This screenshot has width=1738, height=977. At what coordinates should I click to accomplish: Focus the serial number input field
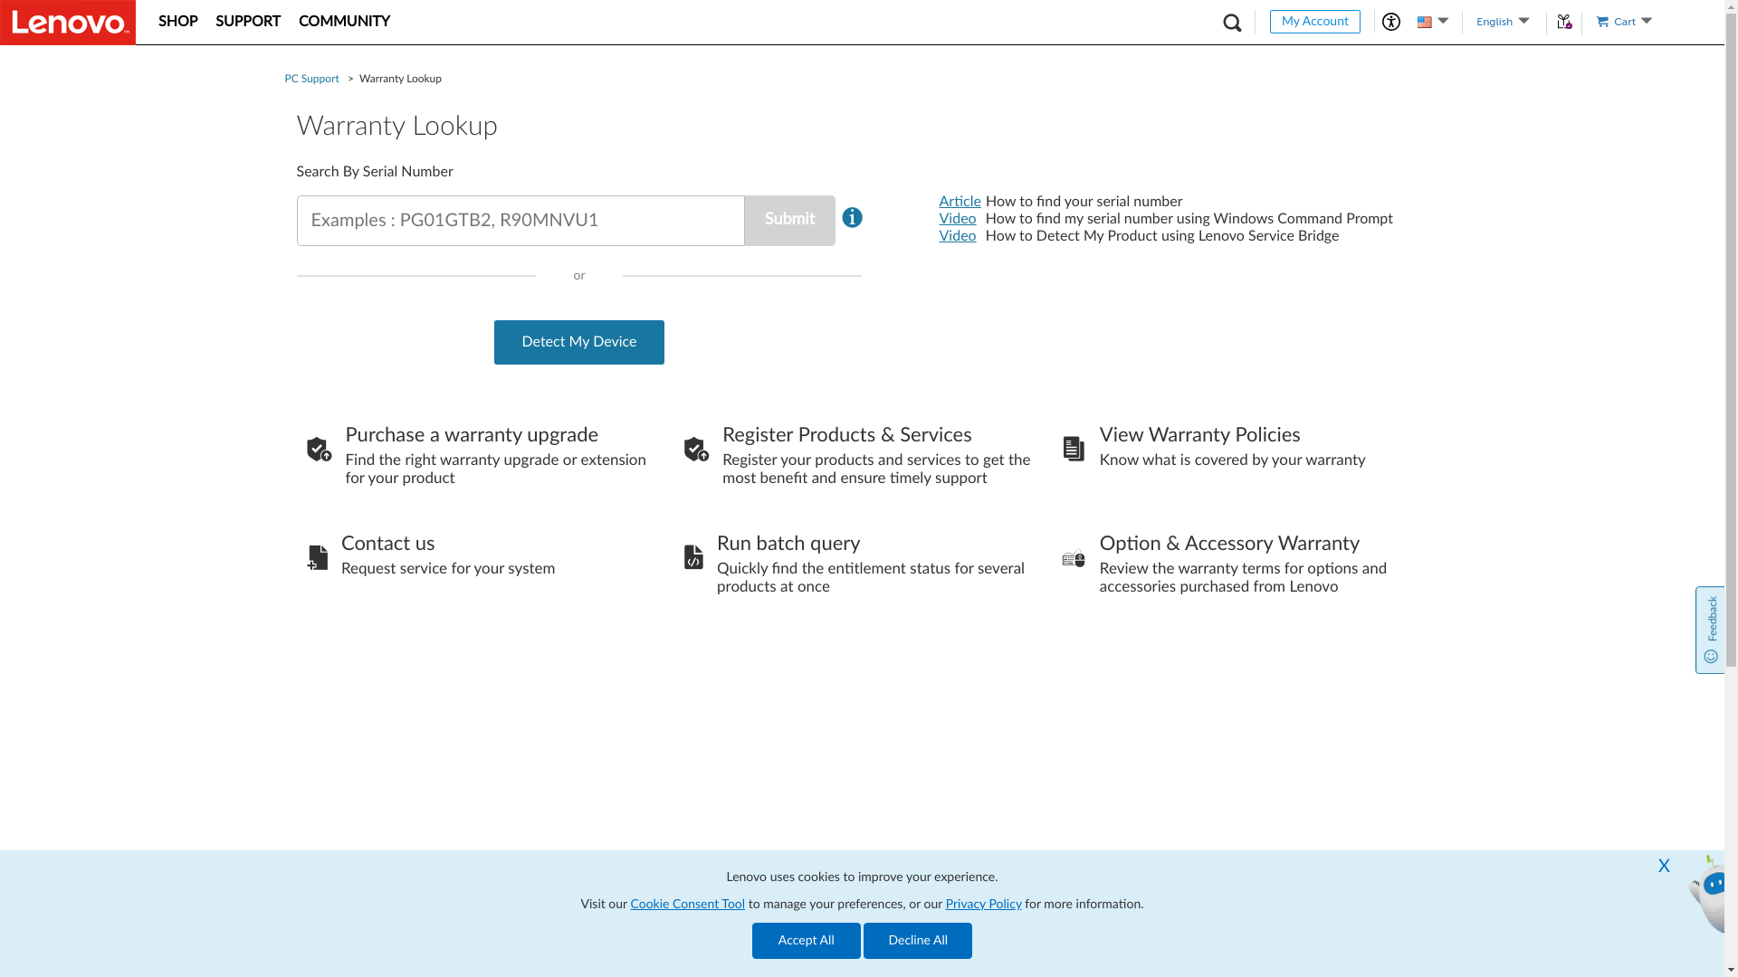click(520, 221)
